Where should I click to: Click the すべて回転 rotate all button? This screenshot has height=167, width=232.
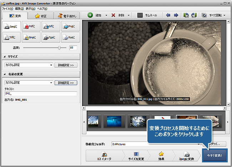tap(212, 15)
